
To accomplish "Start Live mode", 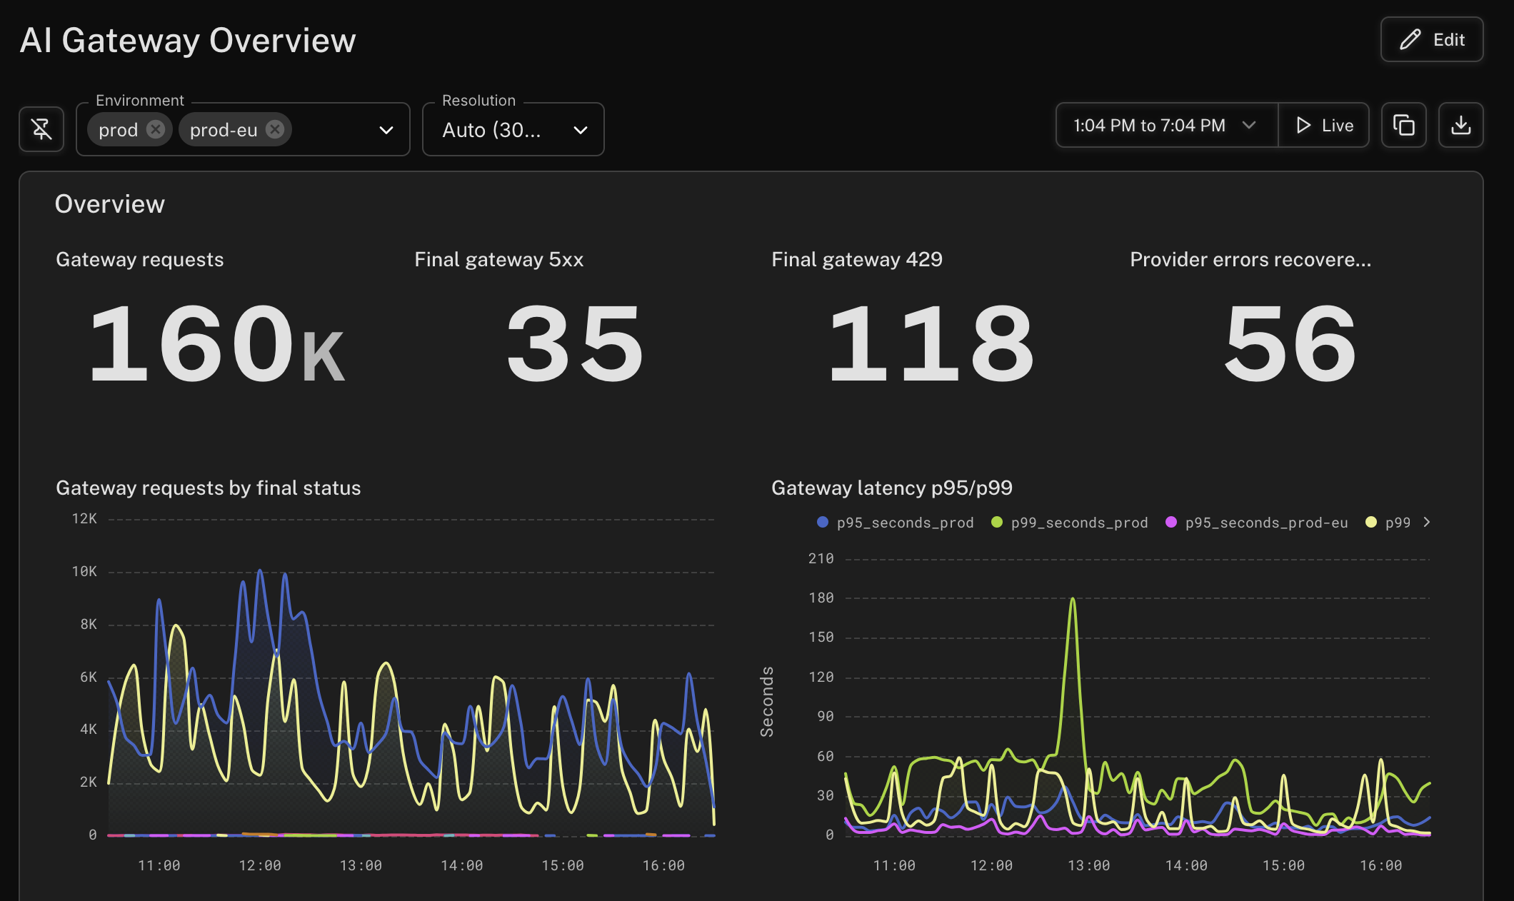I will [x=1323, y=126].
